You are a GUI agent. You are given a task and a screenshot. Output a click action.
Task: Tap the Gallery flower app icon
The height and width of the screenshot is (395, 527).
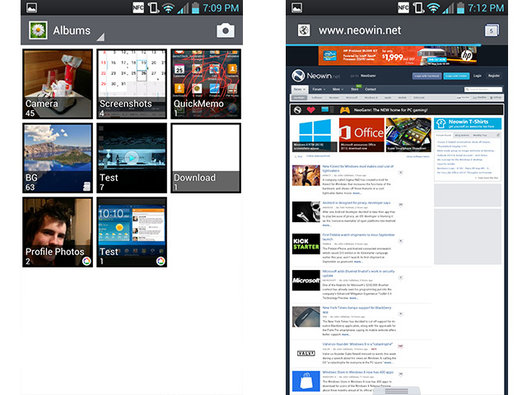click(38, 30)
